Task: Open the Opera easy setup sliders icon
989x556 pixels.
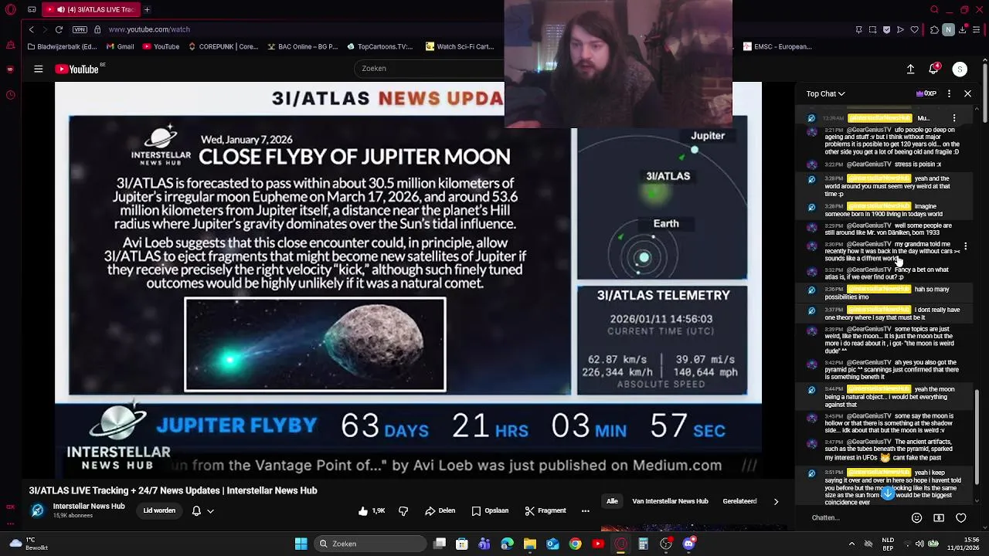Action: 977,29
